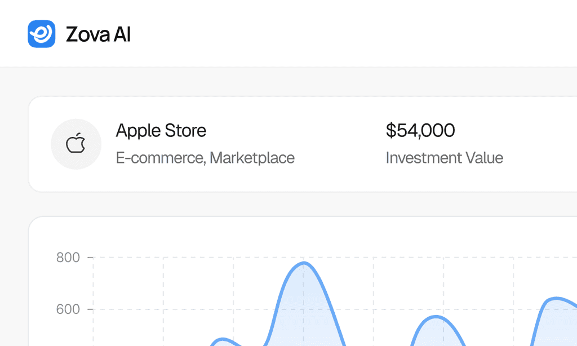The width and height of the screenshot is (577, 346).
Task: Click the Zova AI logo icon
Action: (x=42, y=34)
